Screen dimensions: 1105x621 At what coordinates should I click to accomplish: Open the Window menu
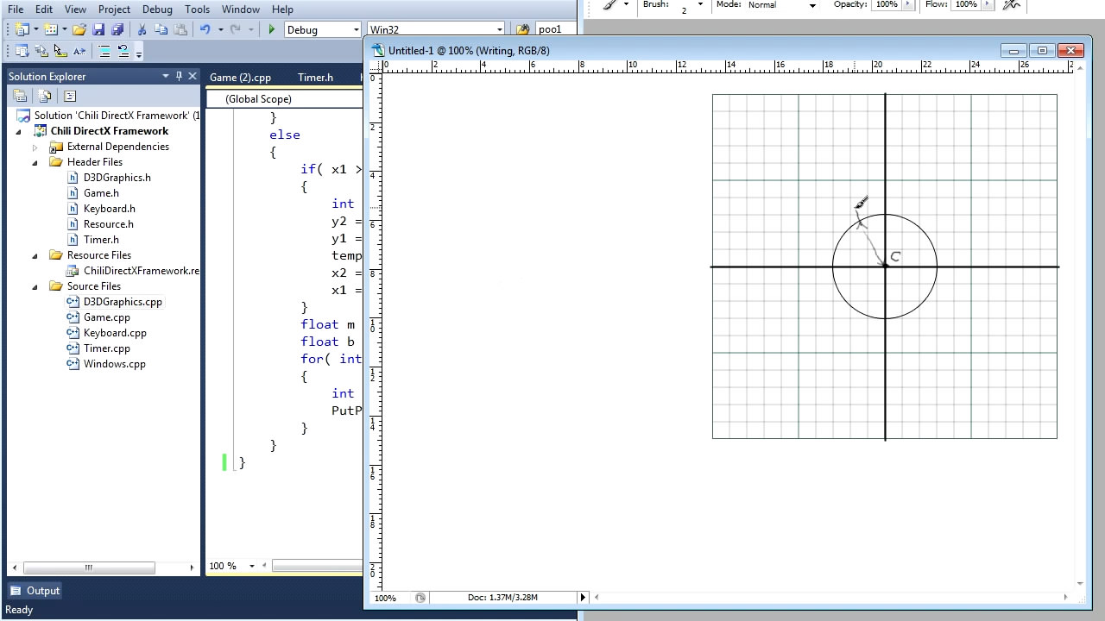click(x=241, y=9)
